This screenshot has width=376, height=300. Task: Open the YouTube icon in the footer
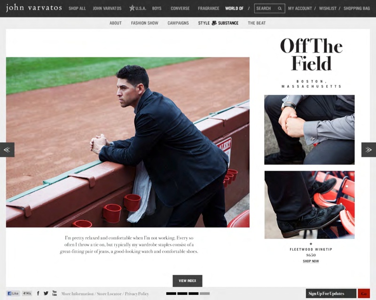coord(55,293)
